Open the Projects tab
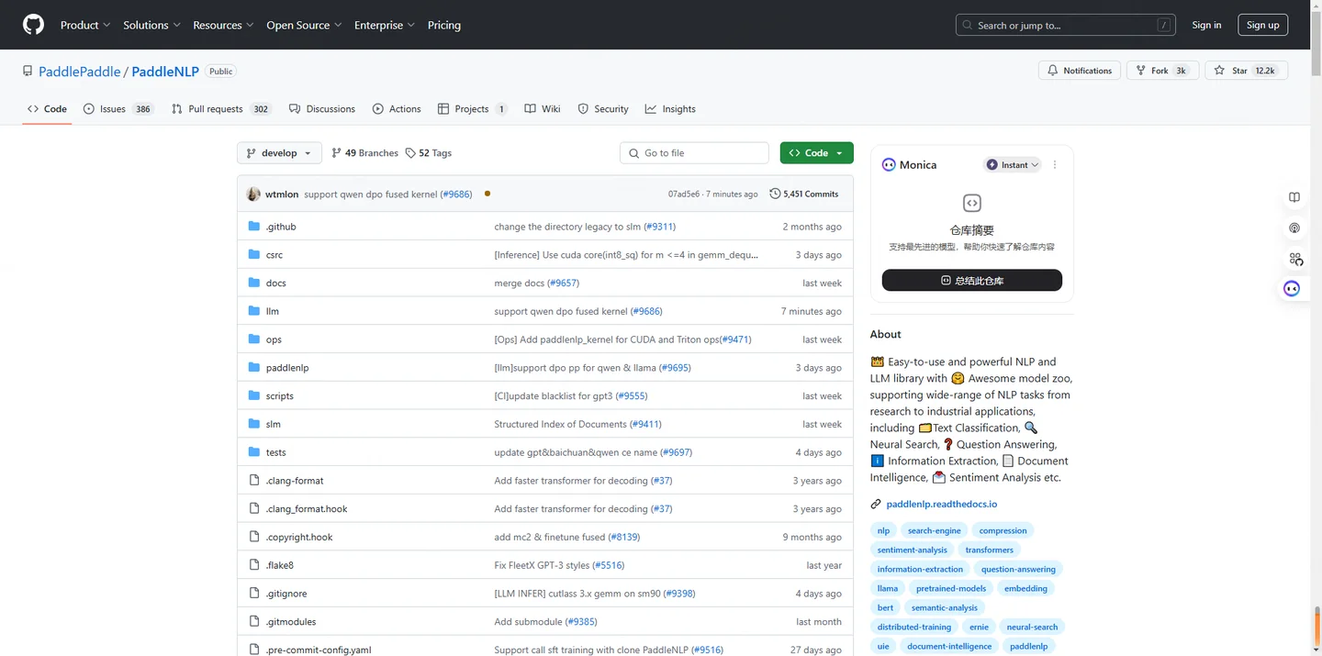 point(473,109)
